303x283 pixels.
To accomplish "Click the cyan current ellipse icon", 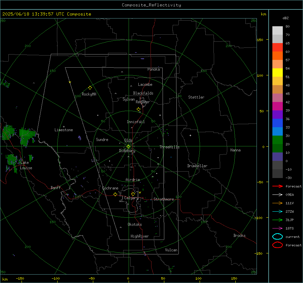I will (277, 237).
